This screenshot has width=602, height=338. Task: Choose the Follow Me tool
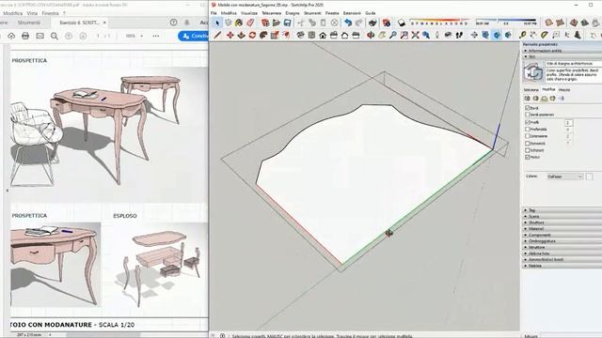click(x=263, y=36)
